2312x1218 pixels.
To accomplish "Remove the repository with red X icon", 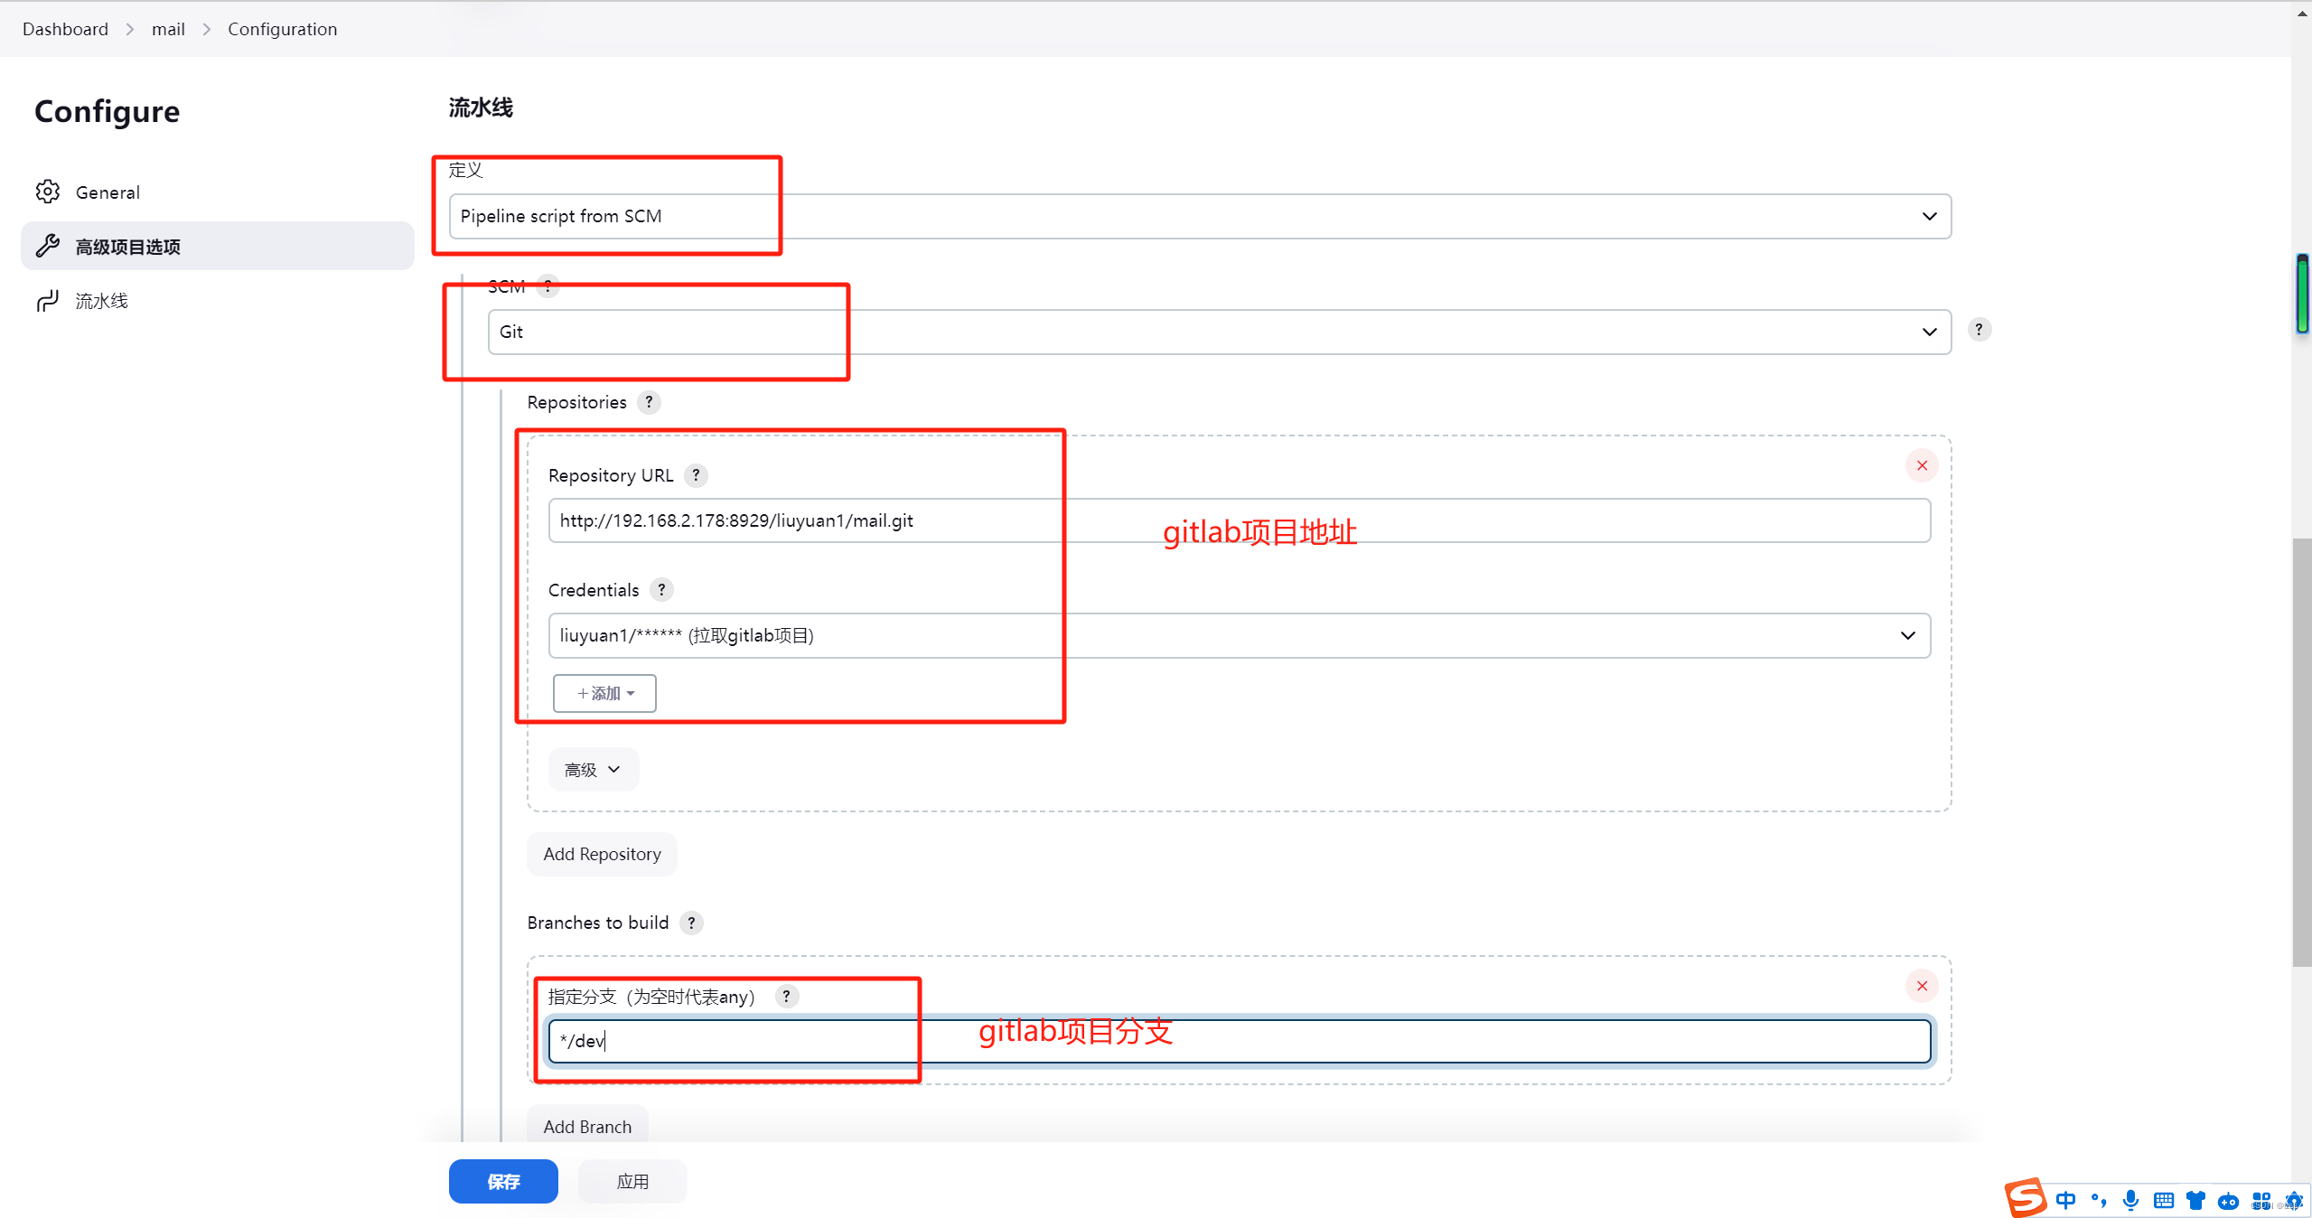I will pyautogui.click(x=1922, y=465).
